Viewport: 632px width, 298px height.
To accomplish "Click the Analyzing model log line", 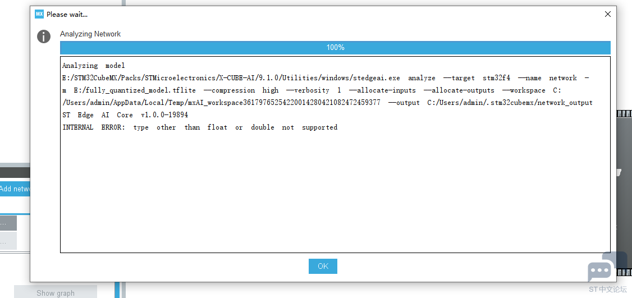I will [x=94, y=65].
